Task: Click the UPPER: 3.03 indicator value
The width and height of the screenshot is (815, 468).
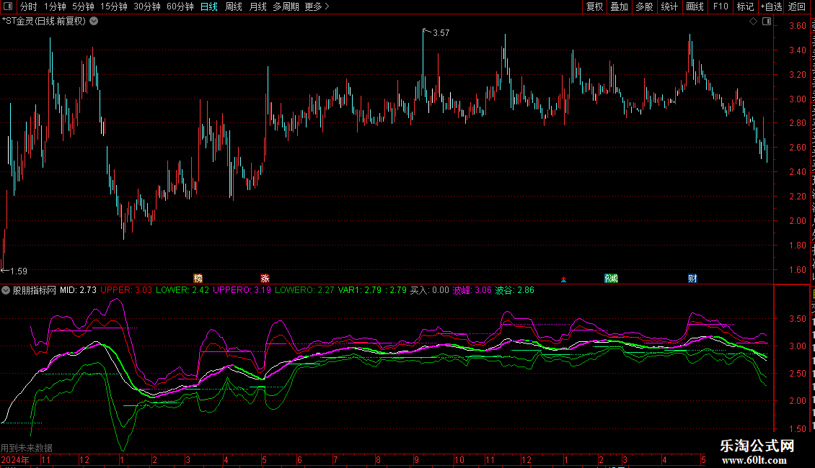Action: pyautogui.click(x=126, y=291)
